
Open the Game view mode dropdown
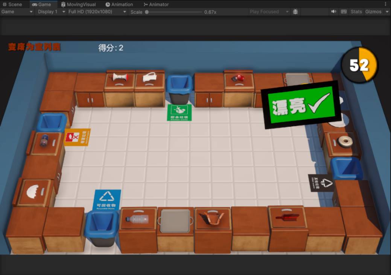(17, 12)
